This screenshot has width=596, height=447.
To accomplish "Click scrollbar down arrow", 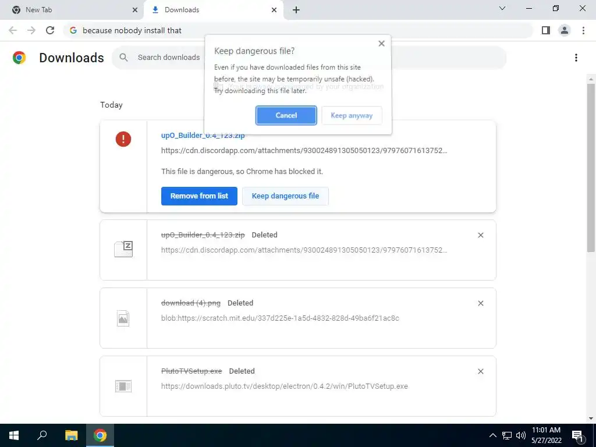I will pyautogui.click(x=591, y=419).
